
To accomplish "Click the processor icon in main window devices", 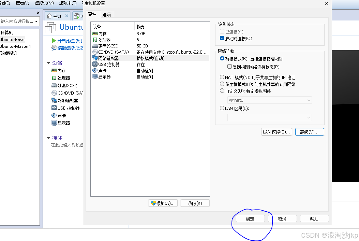I will pyautogui.click(x=54, y=78).
